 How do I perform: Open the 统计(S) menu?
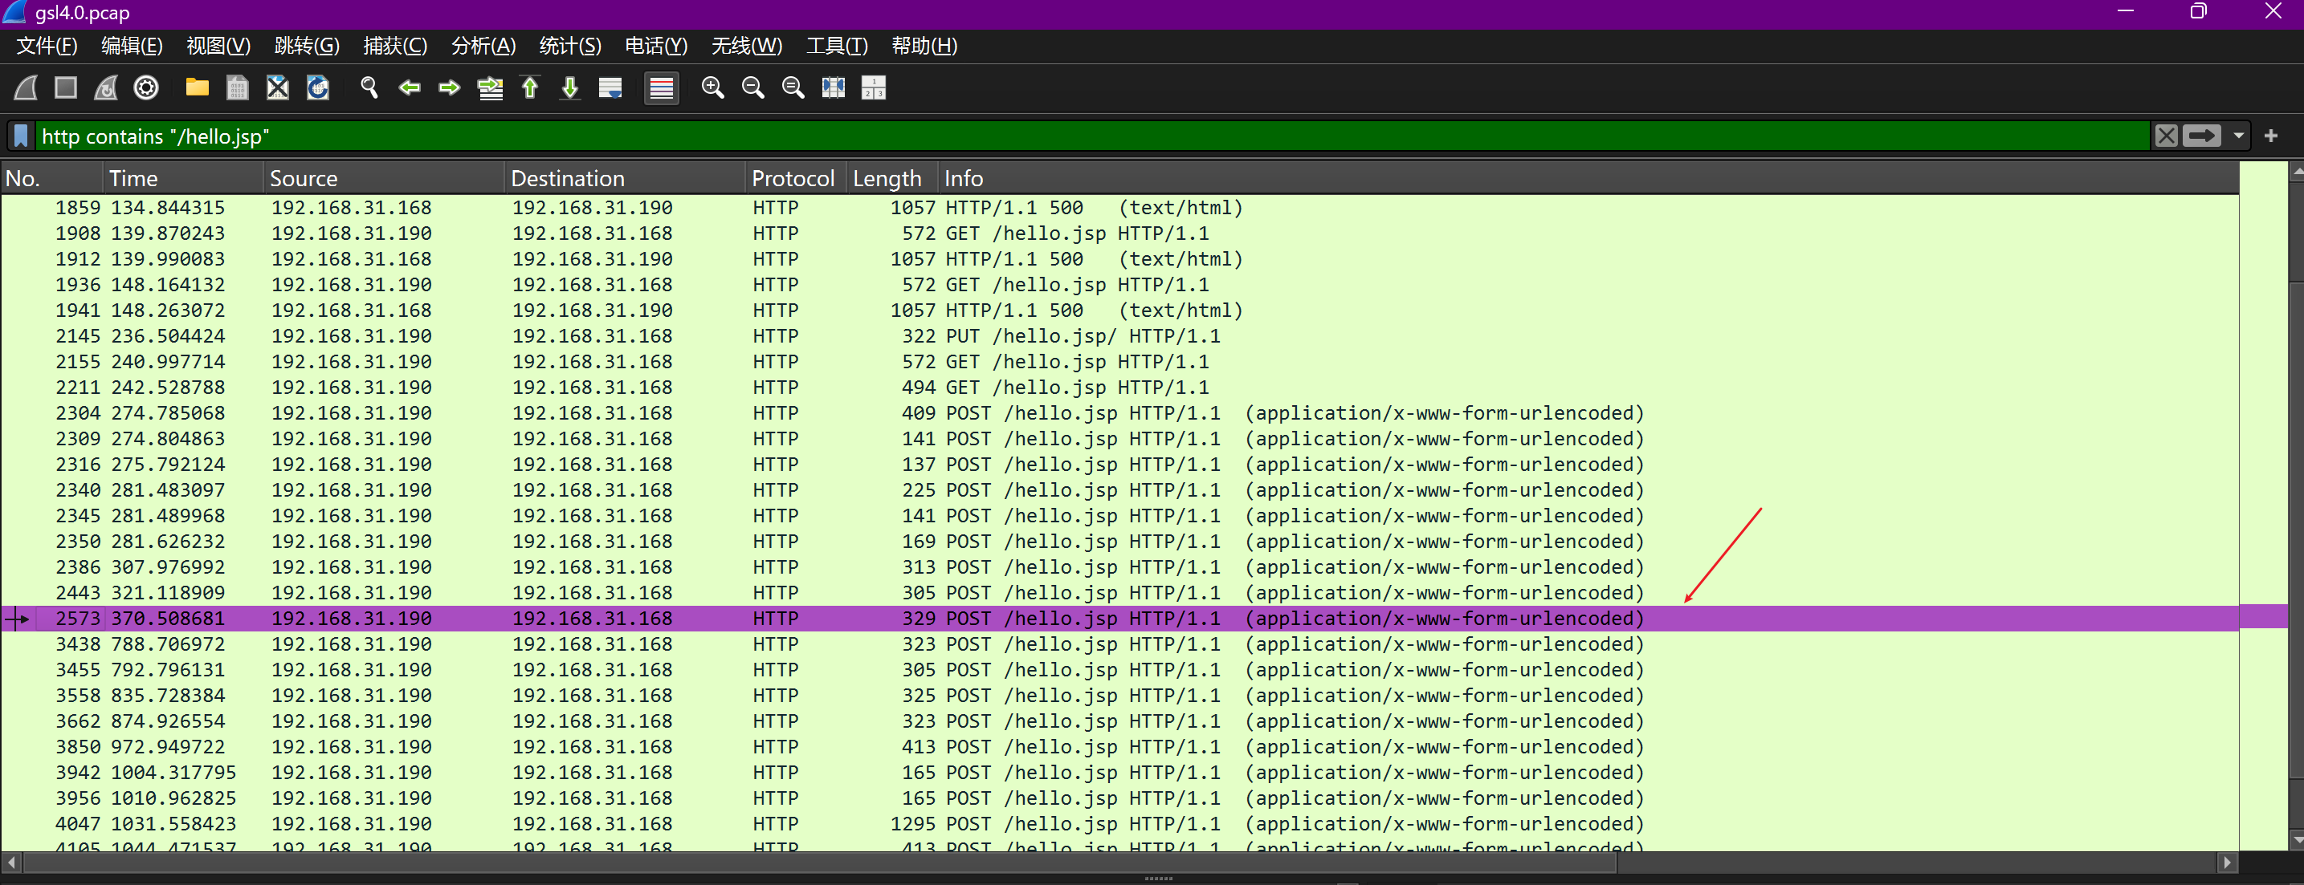coord(569,46)
